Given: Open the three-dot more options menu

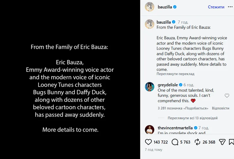Looking at the screenshot, I should coord(230,7).
